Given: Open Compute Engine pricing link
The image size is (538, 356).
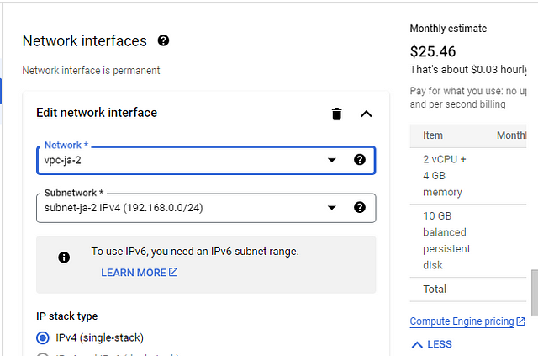Looking at the screenshot, I should tap(467, 321).
